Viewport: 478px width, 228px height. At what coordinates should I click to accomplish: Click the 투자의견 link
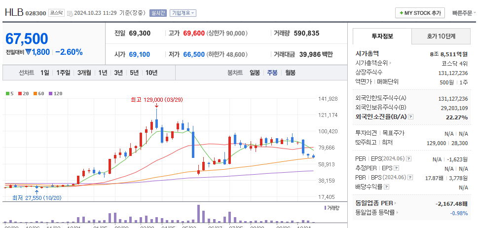coord(367,133)
